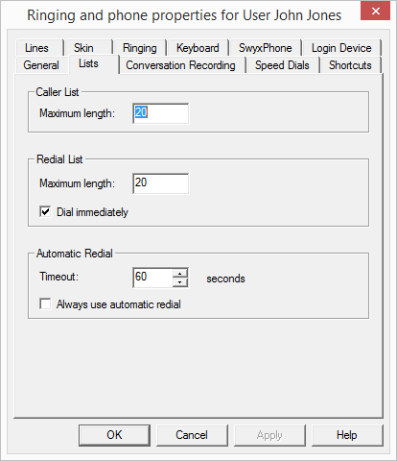Viewport: 397px width, 461px height.
Task: Select the Ringing tab
Action: (140, 48)
